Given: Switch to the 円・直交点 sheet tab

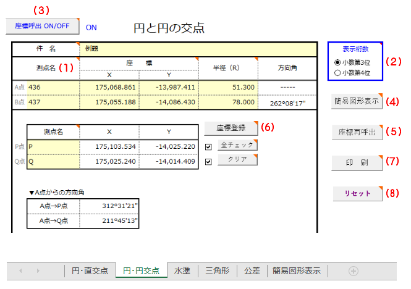Looking at the screenshot, I should pos(90,270).
